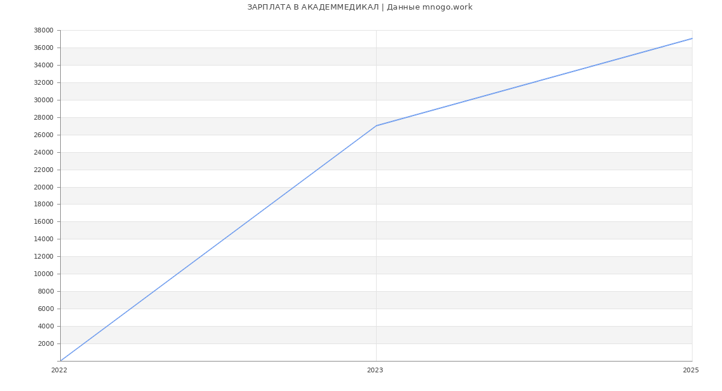Click the 36000 y-axis value
This screenshot has width=722, height=391.
43,48
